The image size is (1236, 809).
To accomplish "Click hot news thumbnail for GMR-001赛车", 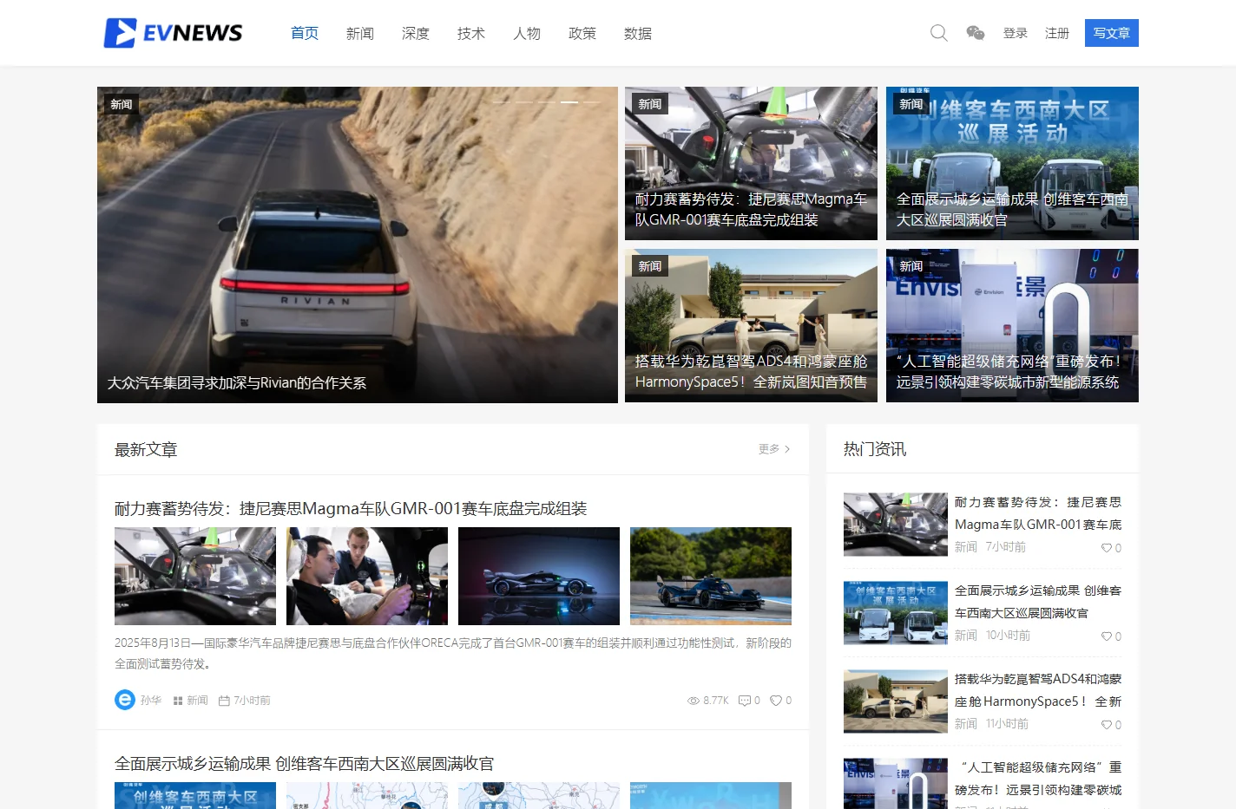I will pyautogui.click(x=896, y=525).
